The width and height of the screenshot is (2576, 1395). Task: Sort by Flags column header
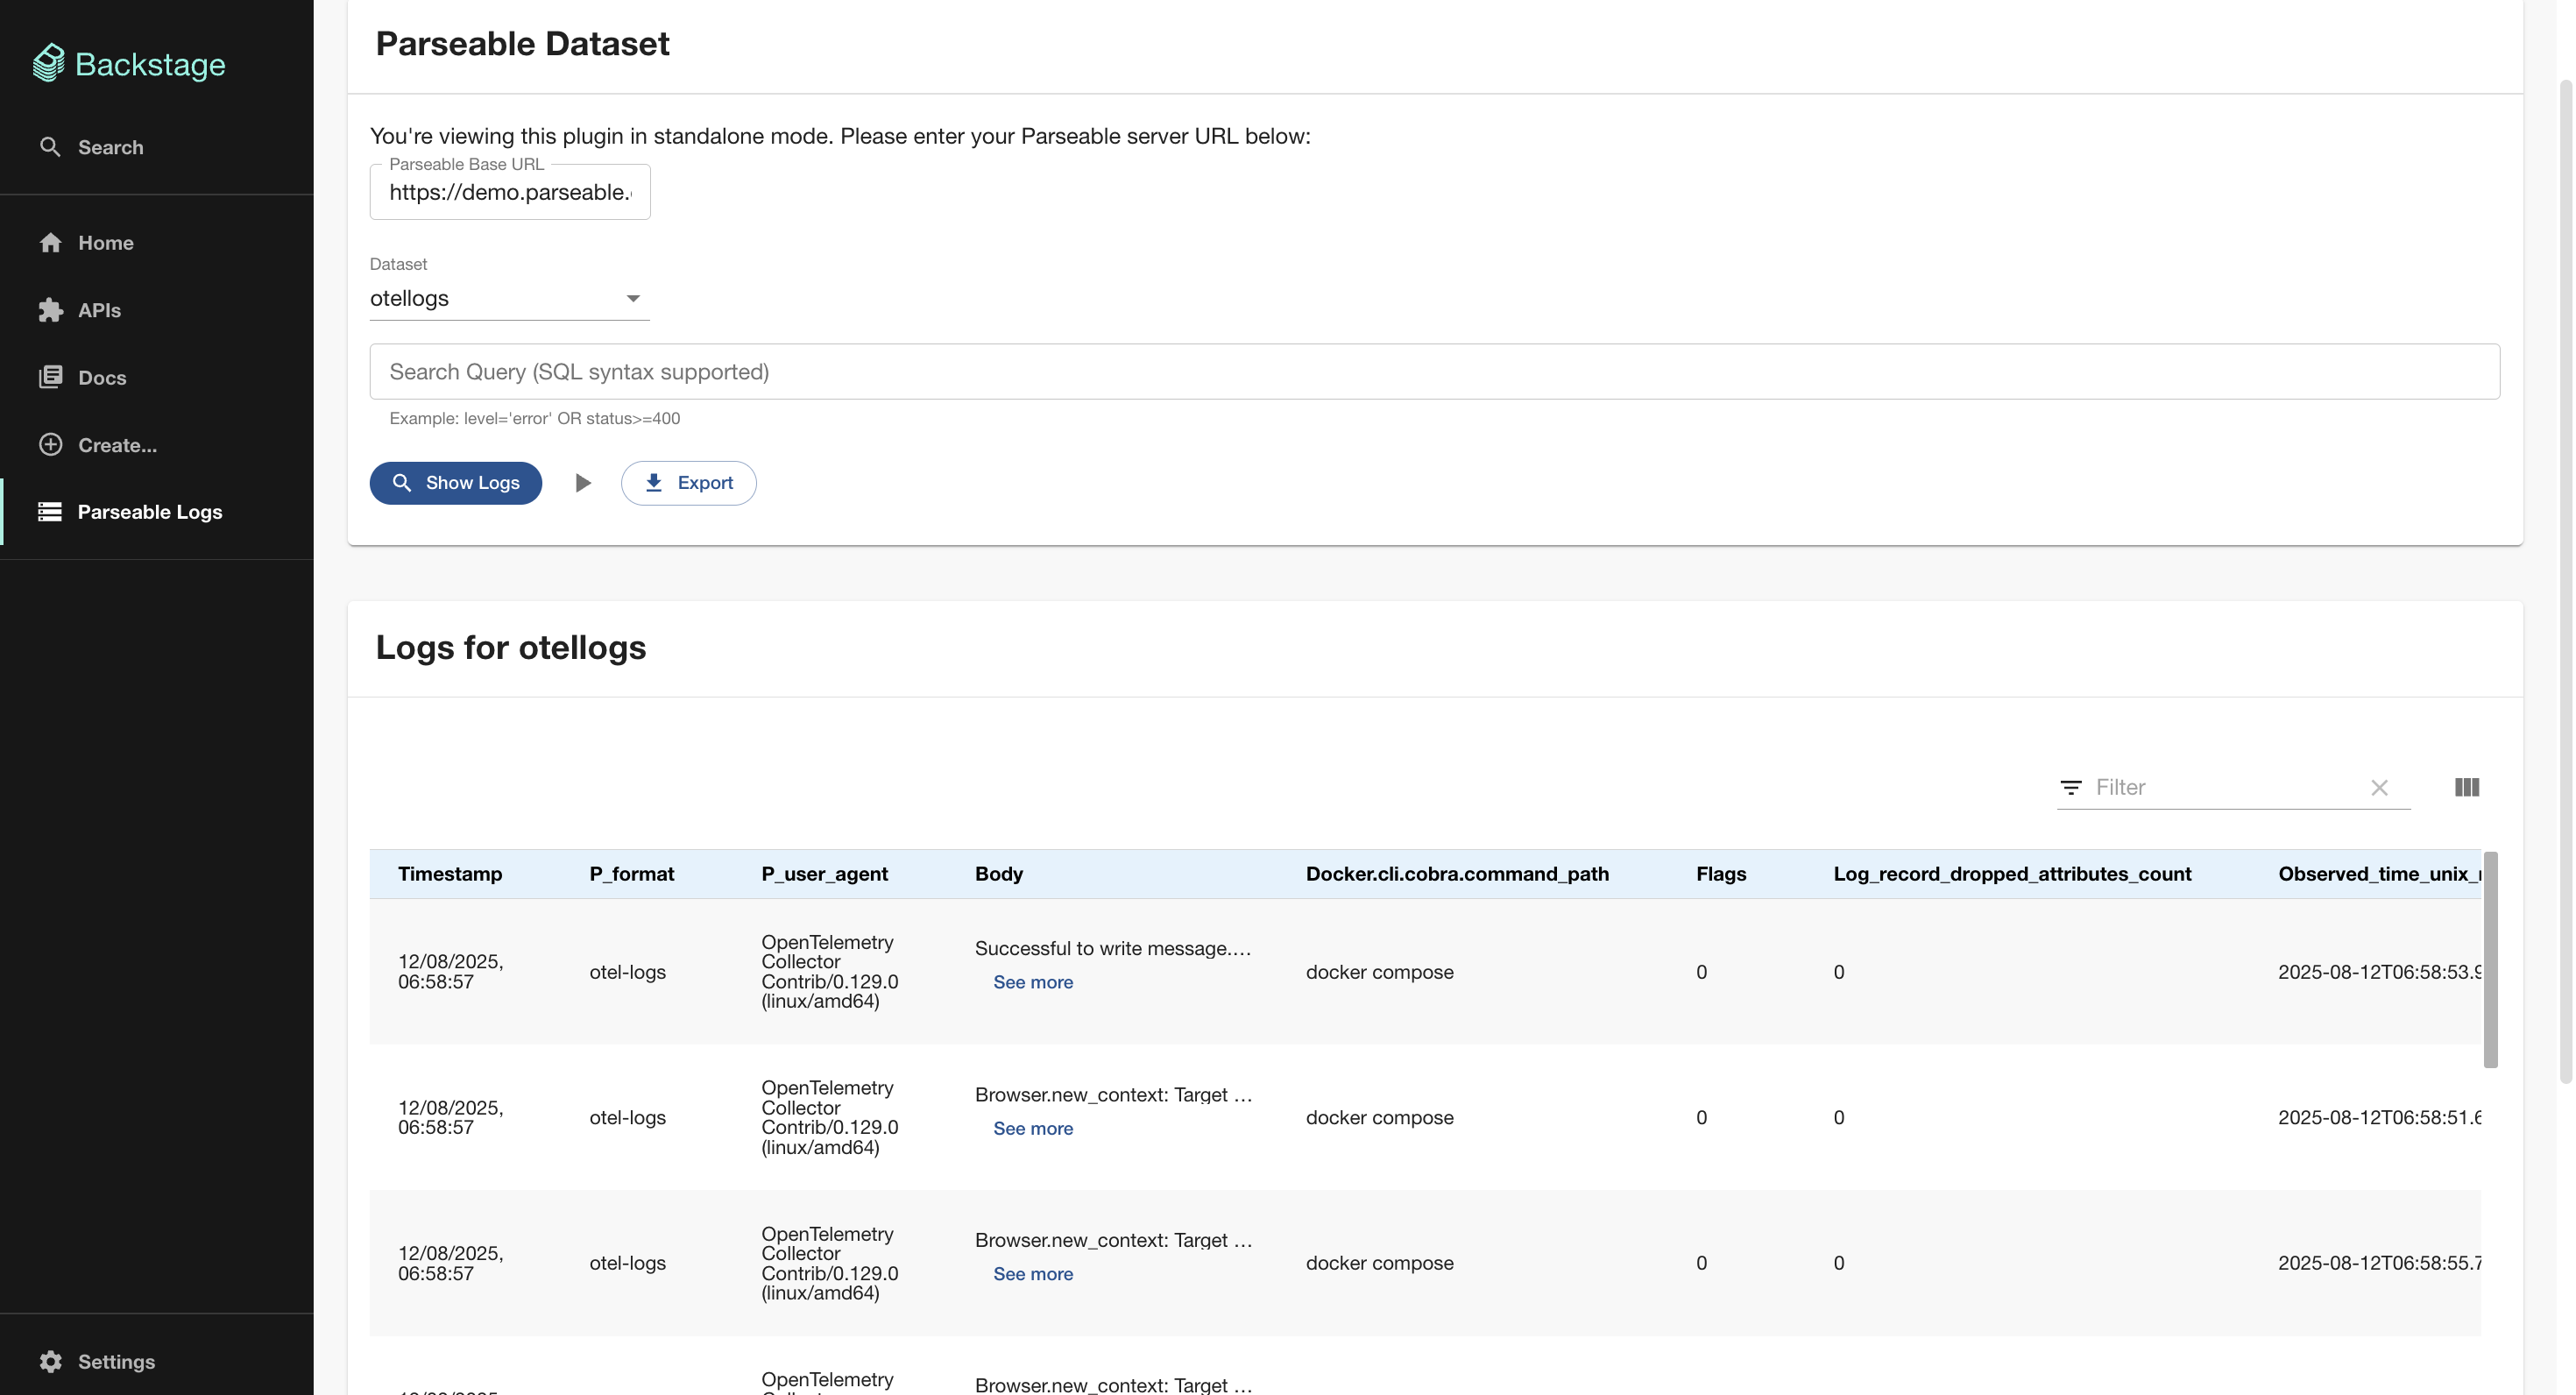(x=1721, y=874)
